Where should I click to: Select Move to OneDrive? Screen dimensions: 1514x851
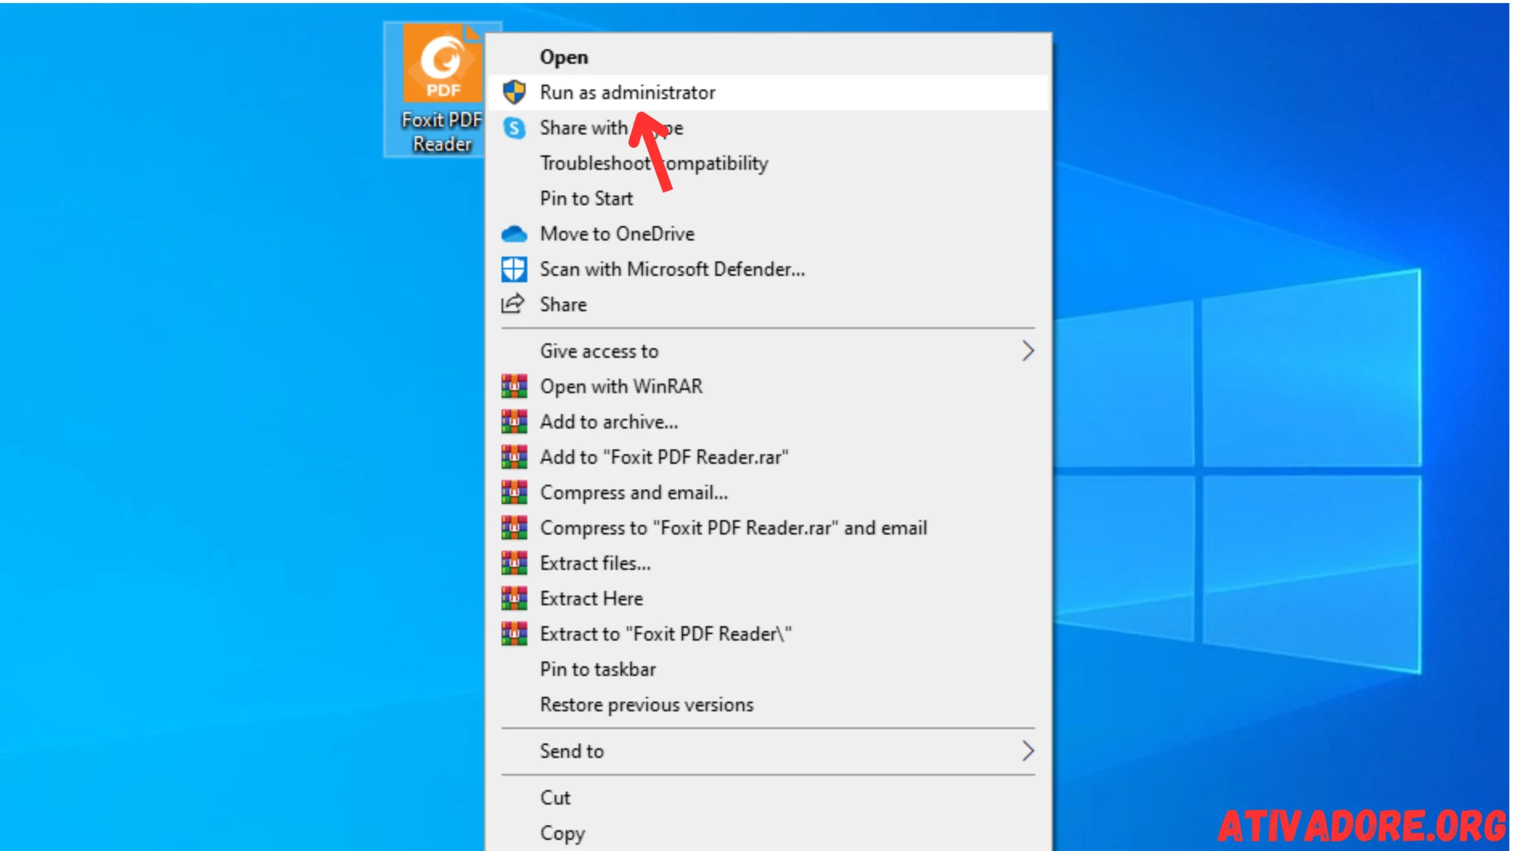(768, 234)
